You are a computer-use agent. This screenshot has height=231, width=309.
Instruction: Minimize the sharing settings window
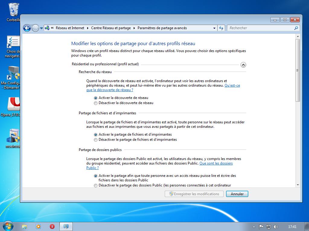[x=275, y=20]
